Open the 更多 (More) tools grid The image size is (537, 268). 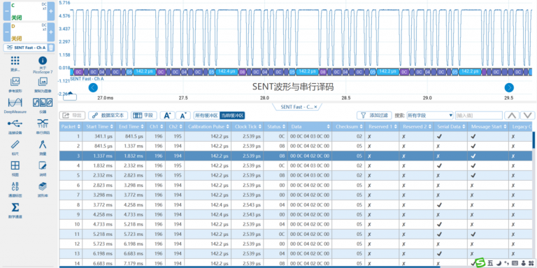pyautogui.click(x=15, y=64)
